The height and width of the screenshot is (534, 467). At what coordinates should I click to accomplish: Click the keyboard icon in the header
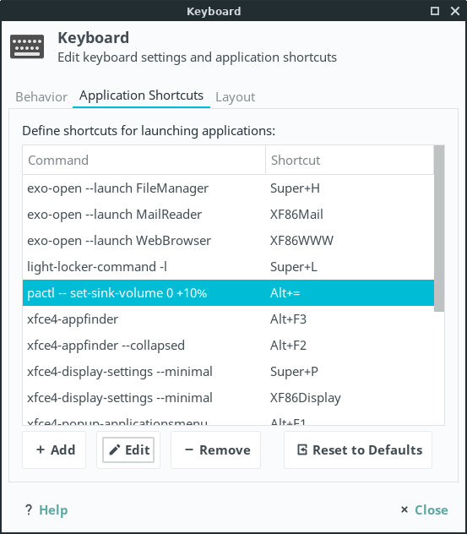point(27,46)
